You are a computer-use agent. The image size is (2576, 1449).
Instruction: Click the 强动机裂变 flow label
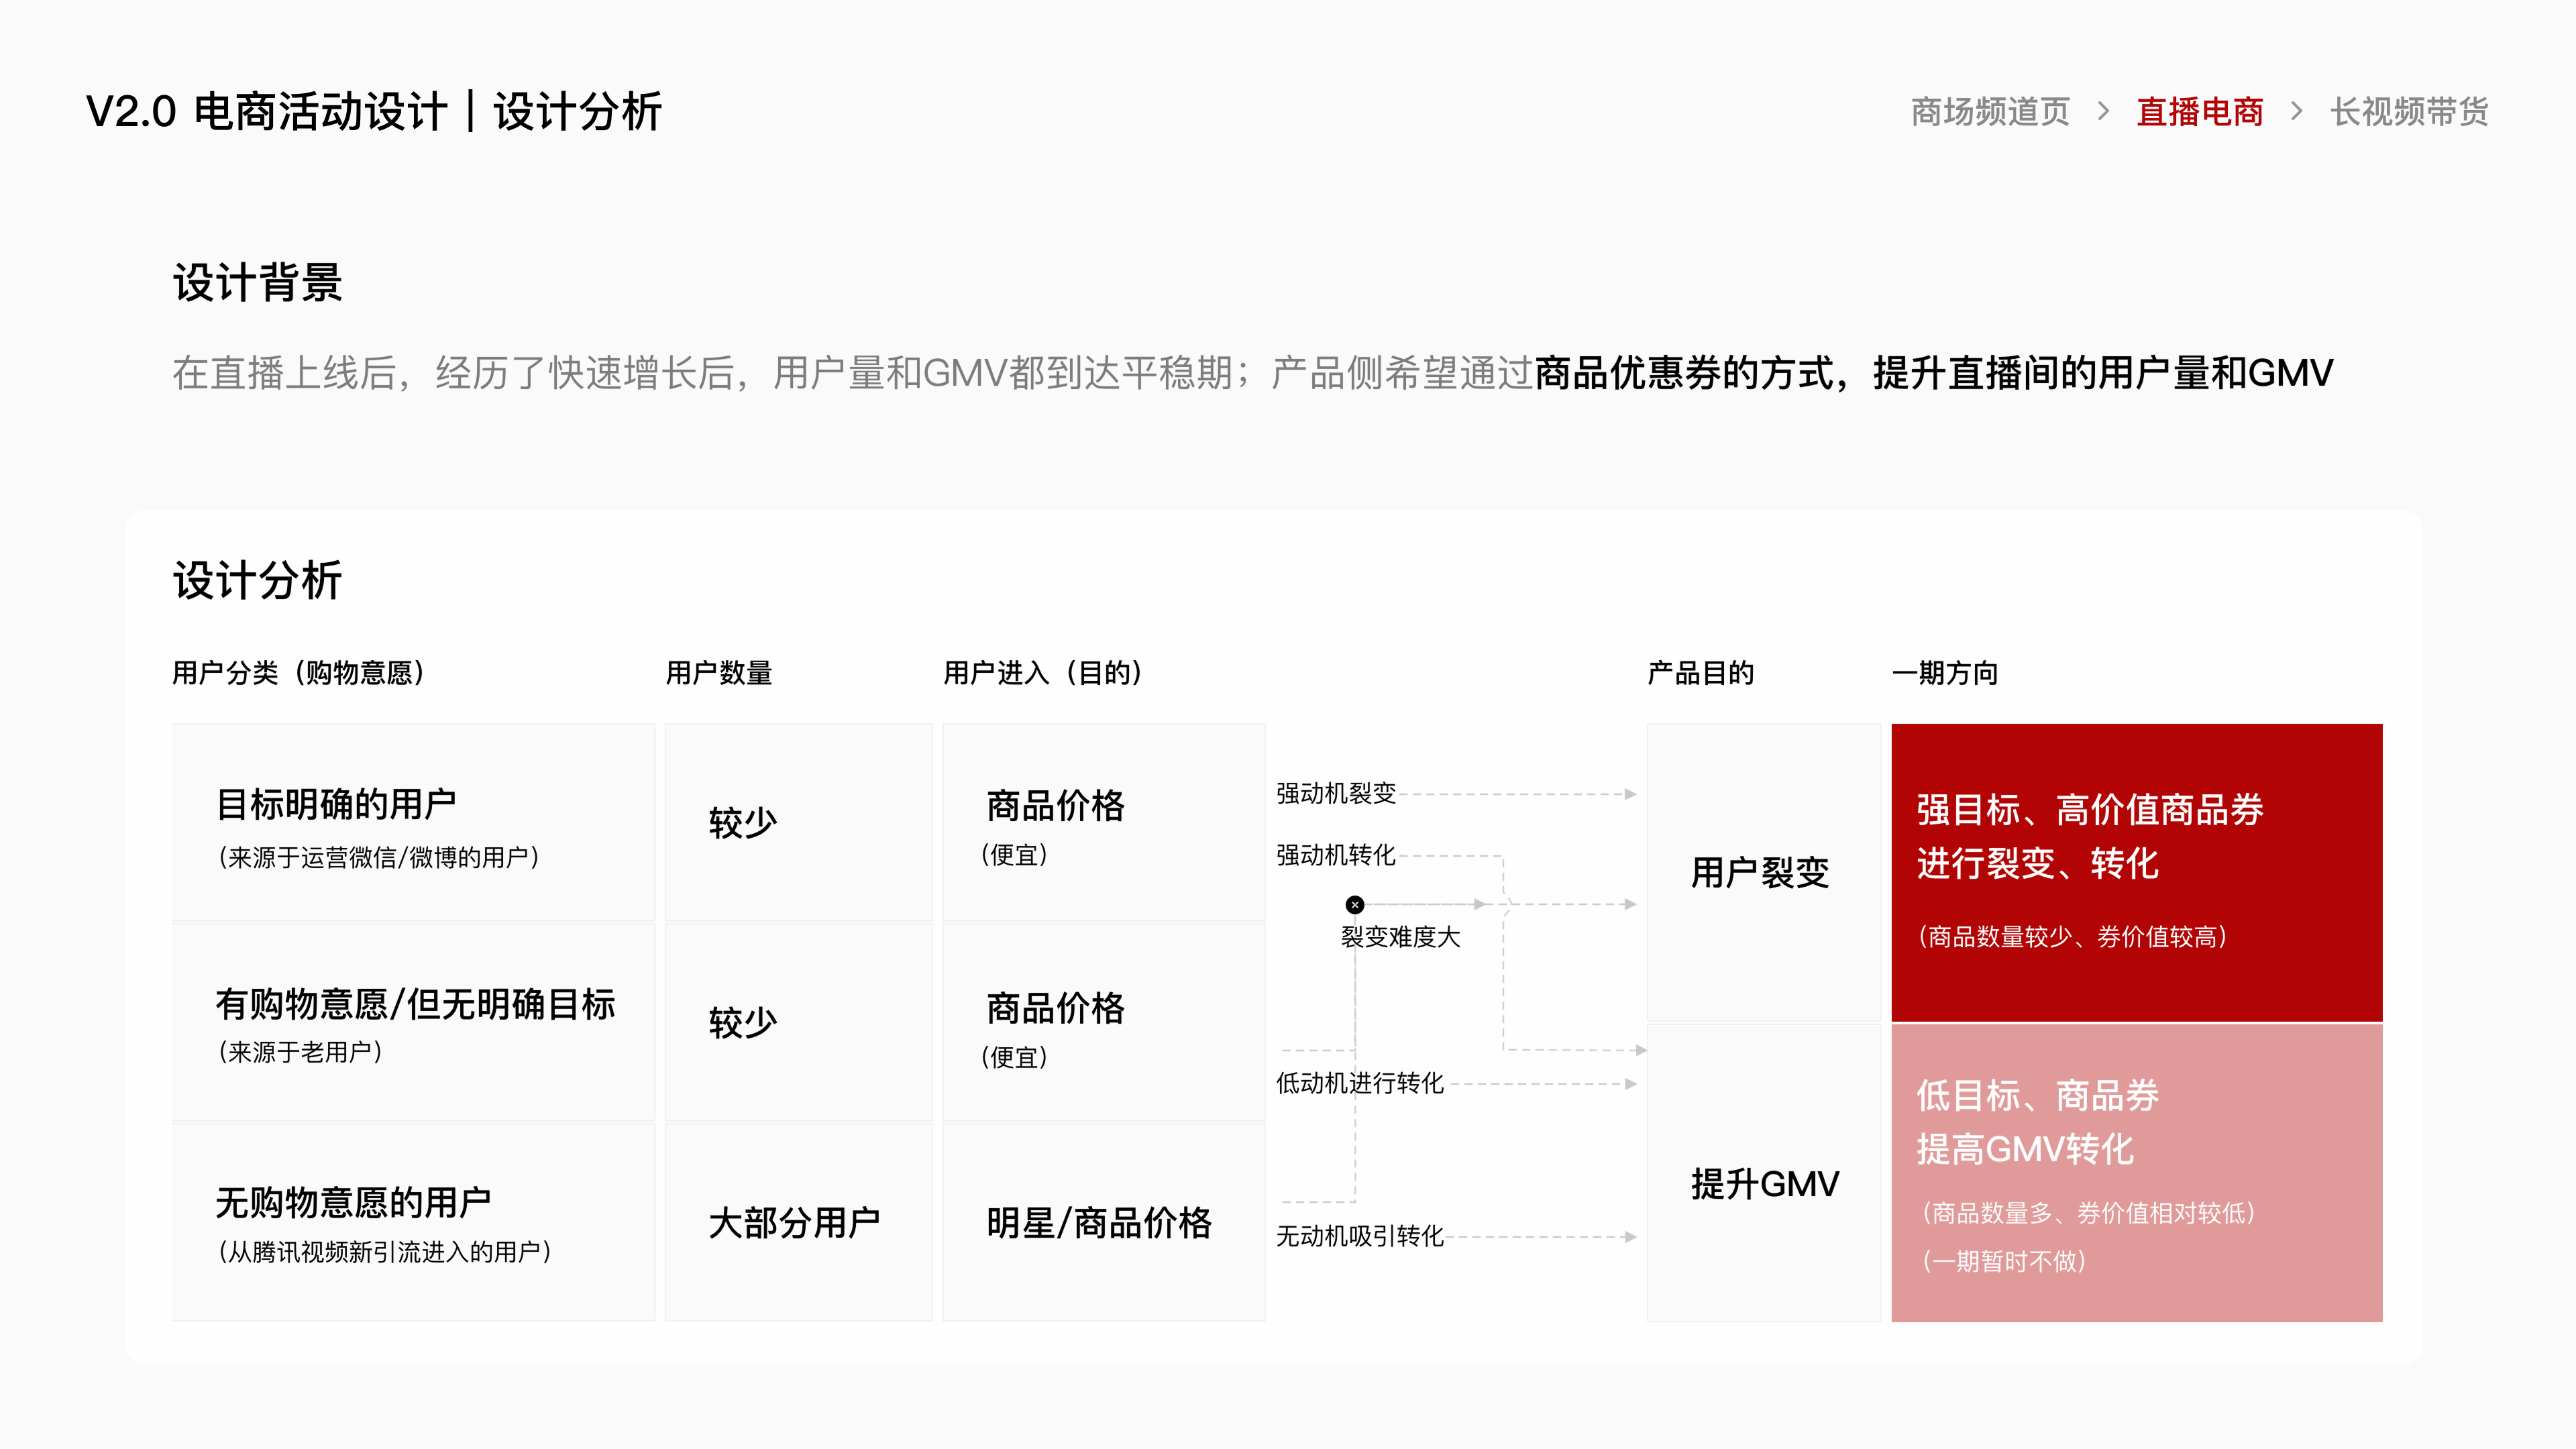1336,794
